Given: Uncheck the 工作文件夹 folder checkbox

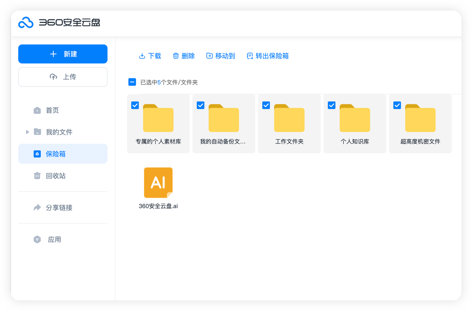Looking at the screenshot, I should tap(266, 105).
